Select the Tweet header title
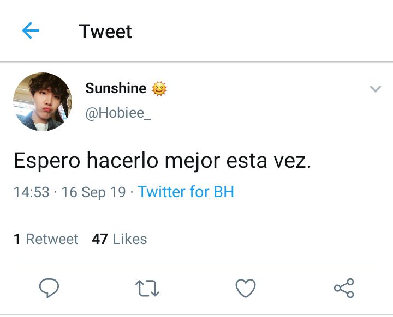This screenshot has width=393, height=317. click(x=105, y=31)
